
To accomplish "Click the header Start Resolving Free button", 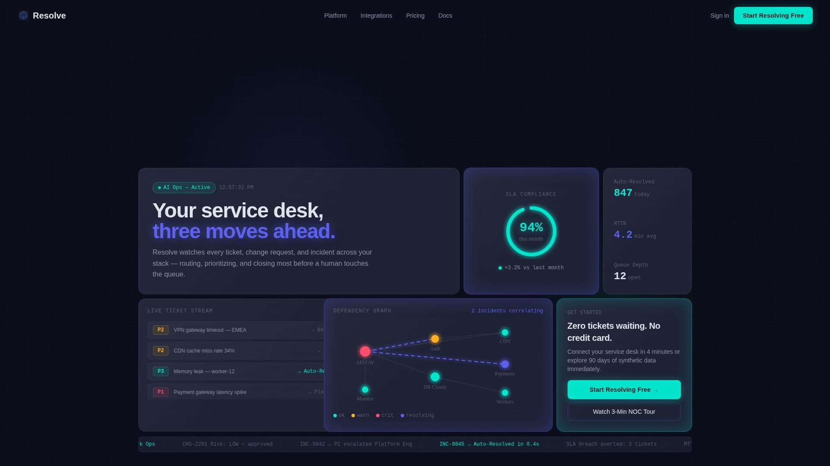I will click(773, 16).
